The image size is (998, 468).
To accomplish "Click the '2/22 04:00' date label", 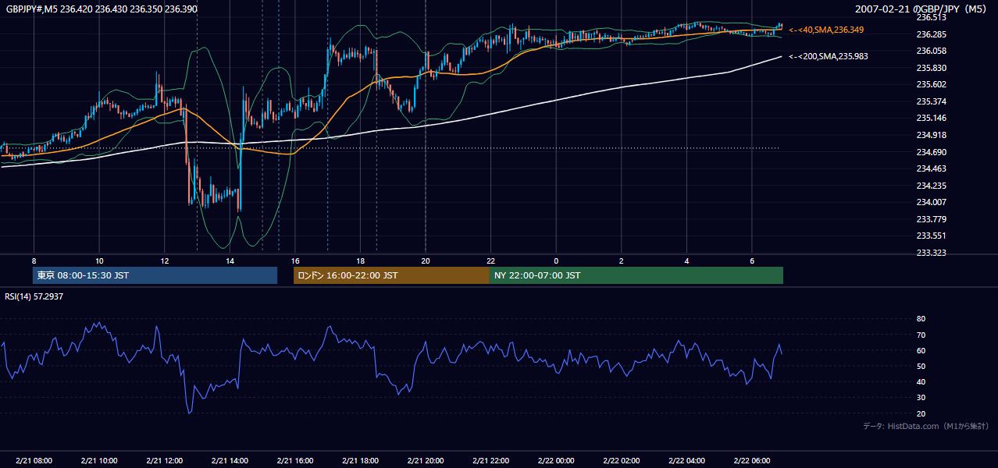I will [686, 461].
